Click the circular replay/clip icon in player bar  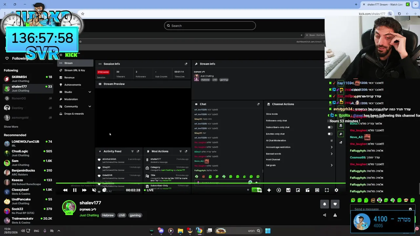279,190
